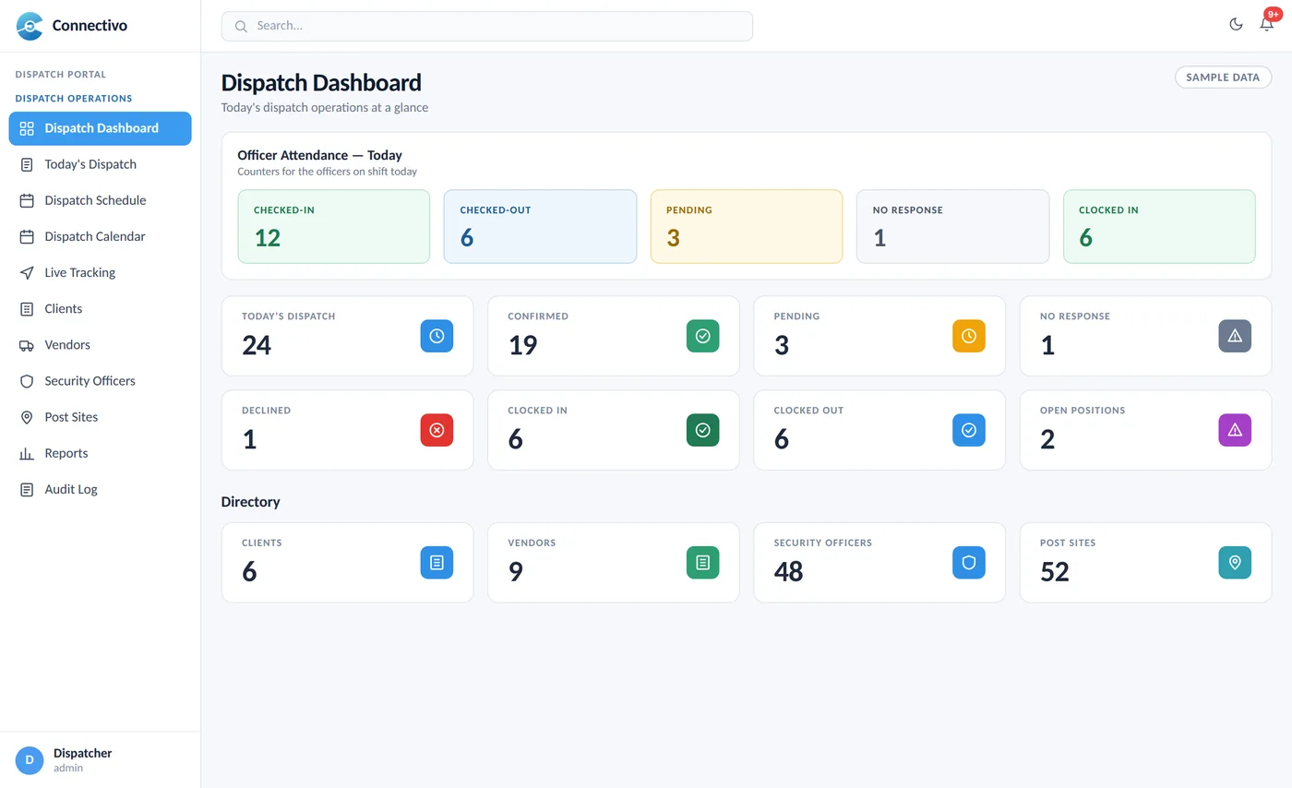This screenshot has height=788, width=1292.
Task: Open Dispatch Schedule from sidebar
Action: [x=101, y=200]
